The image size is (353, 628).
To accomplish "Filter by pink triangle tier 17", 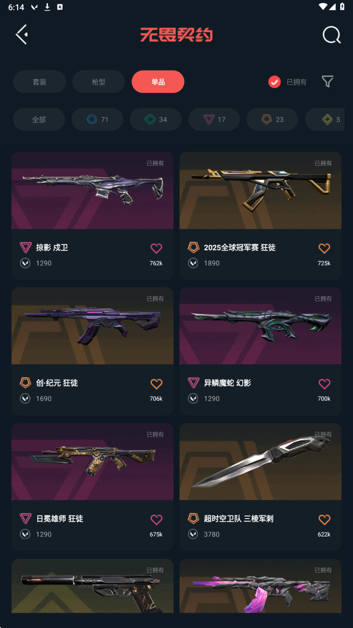I will coord(214,120).
